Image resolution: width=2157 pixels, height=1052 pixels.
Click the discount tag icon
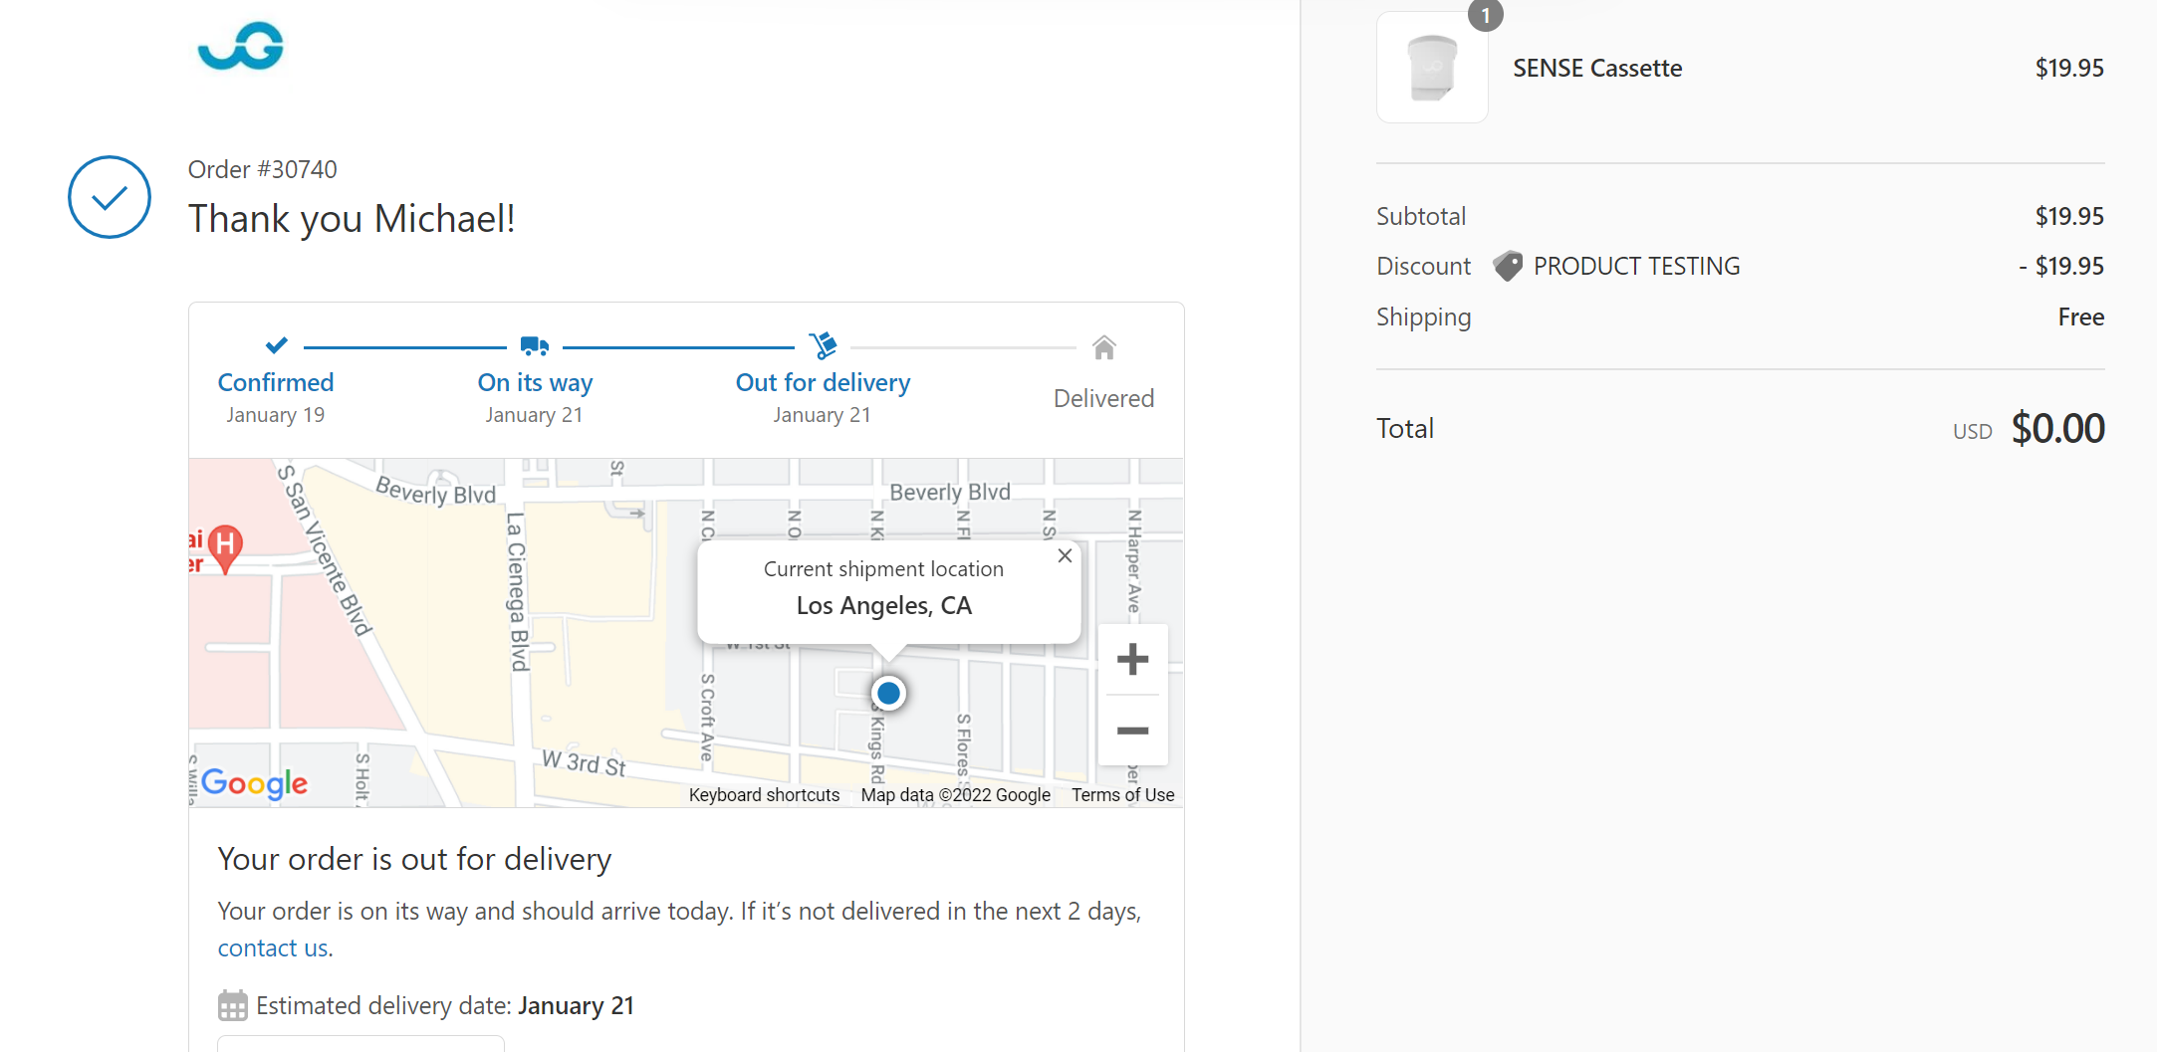point(1508,266)
